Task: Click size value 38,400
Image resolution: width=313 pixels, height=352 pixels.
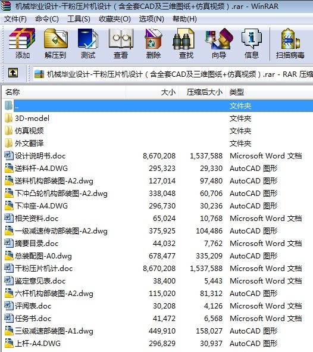Action: 164,281
